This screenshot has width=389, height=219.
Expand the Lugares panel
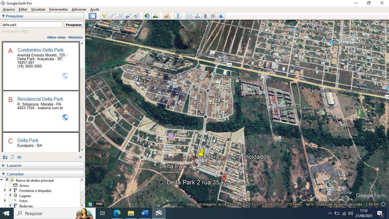pyautogui.click(x=3, y=165)
